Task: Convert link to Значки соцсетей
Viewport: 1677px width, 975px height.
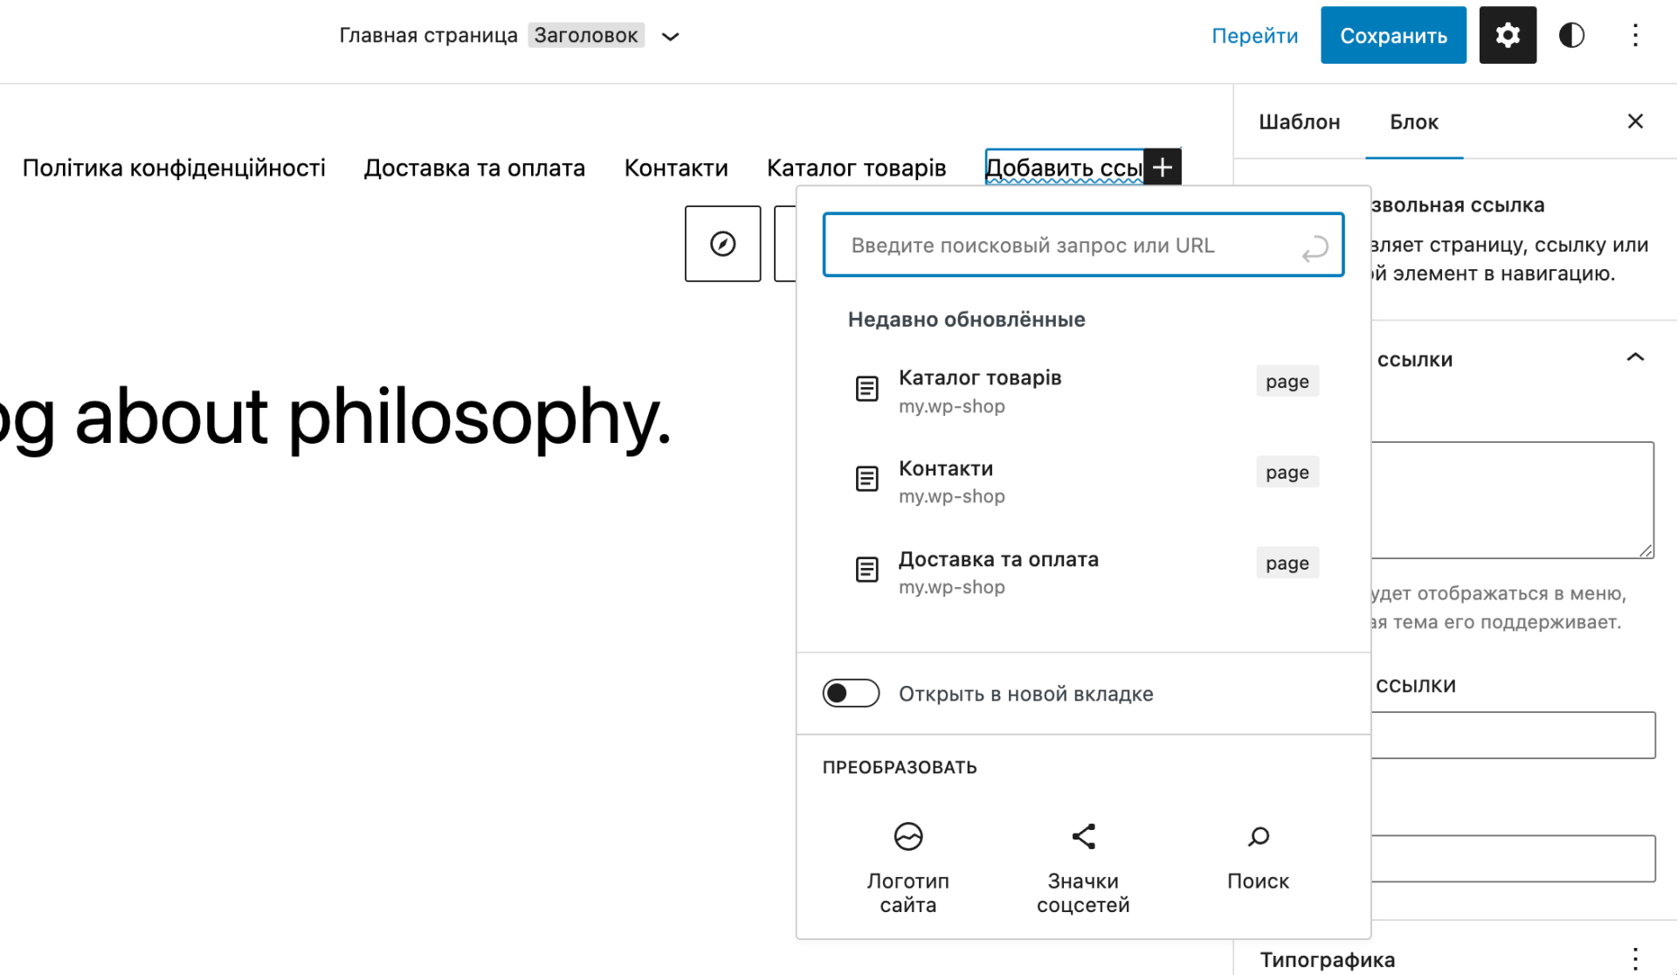Action: pos(1083,865)
